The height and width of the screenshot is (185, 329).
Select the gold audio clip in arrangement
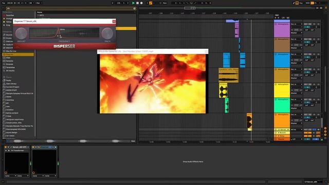tap(228, 76)
